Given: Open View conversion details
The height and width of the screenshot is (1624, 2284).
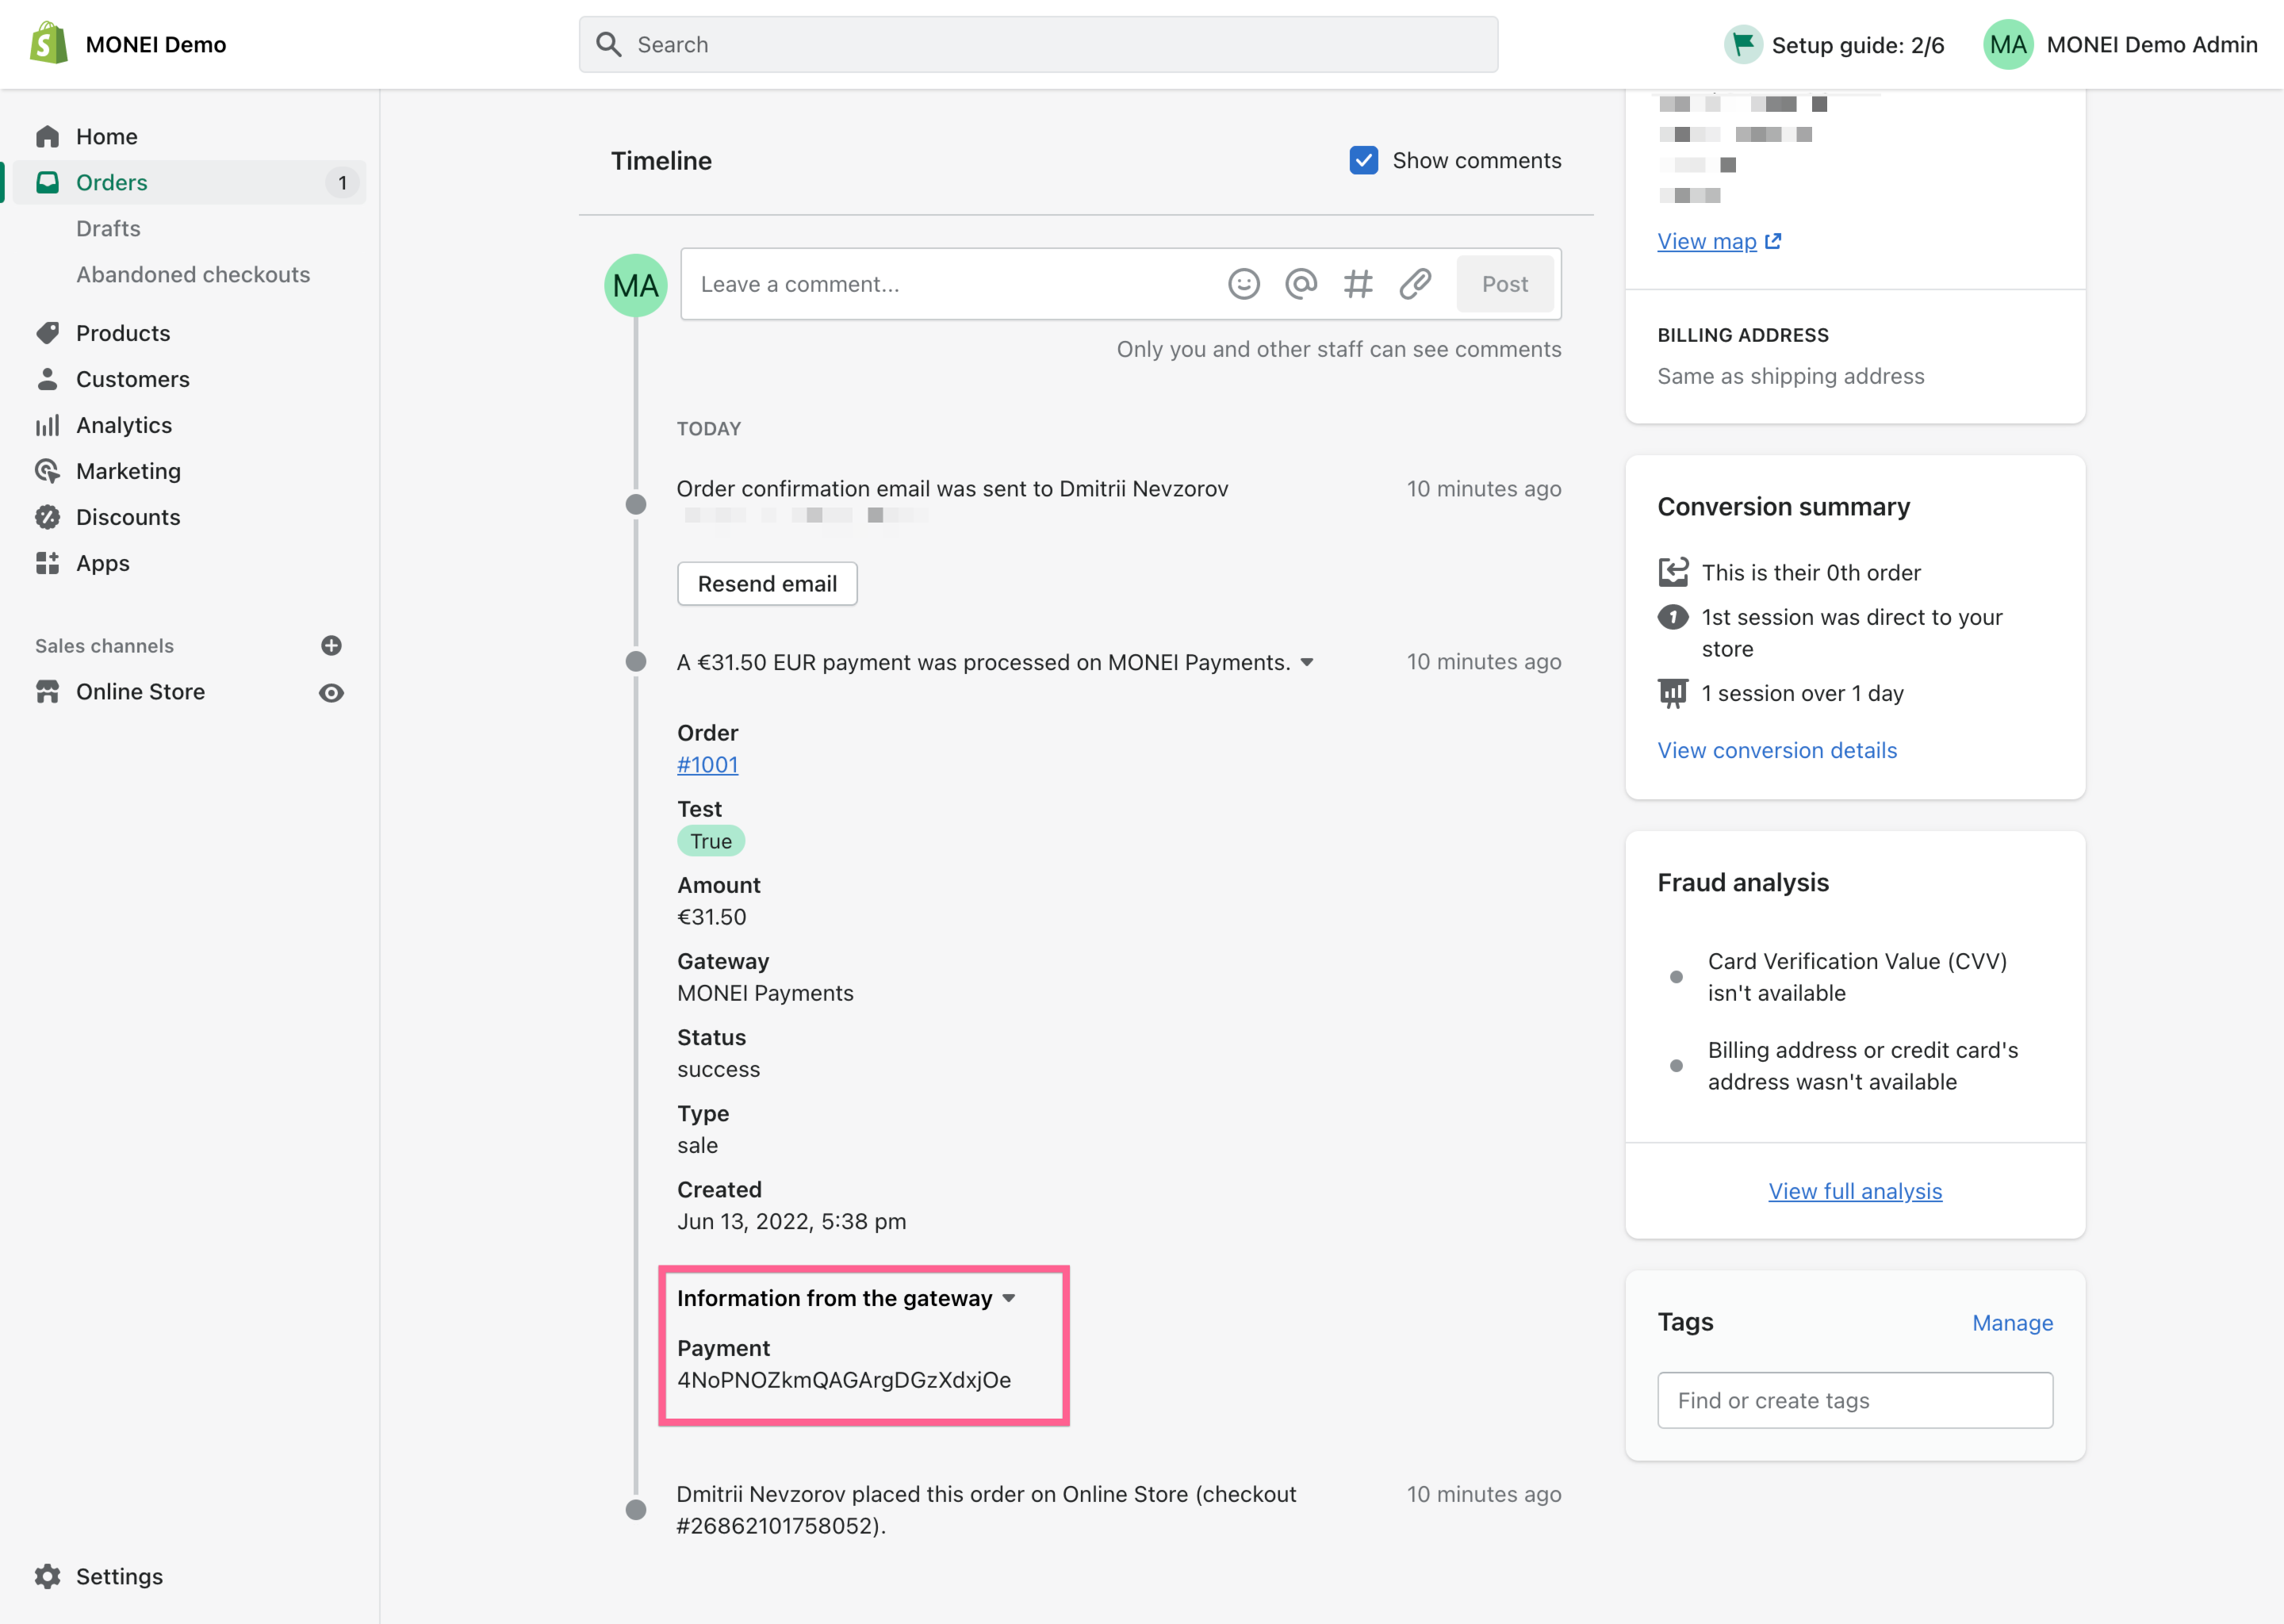Looking at the screenshot, I should [x=1777, y=750].
